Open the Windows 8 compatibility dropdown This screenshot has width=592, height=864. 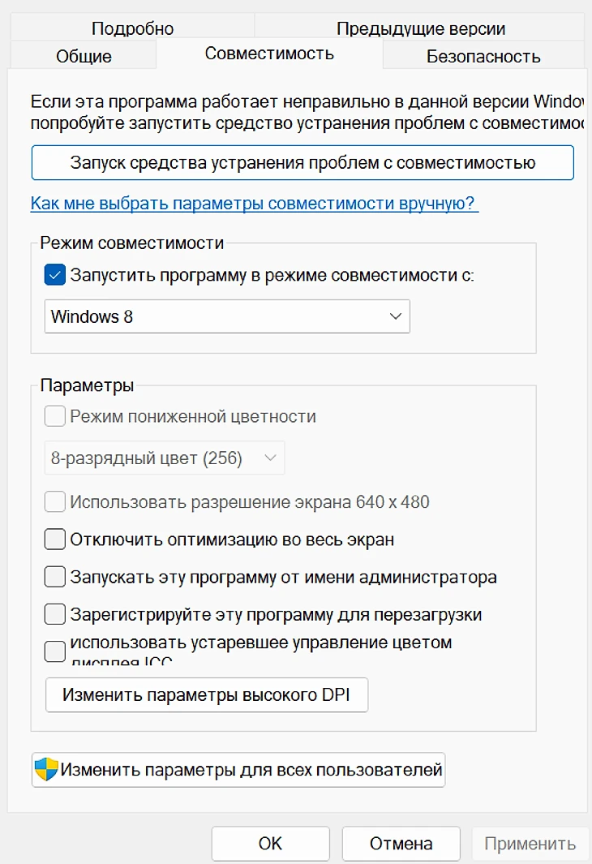pos(227,316)
